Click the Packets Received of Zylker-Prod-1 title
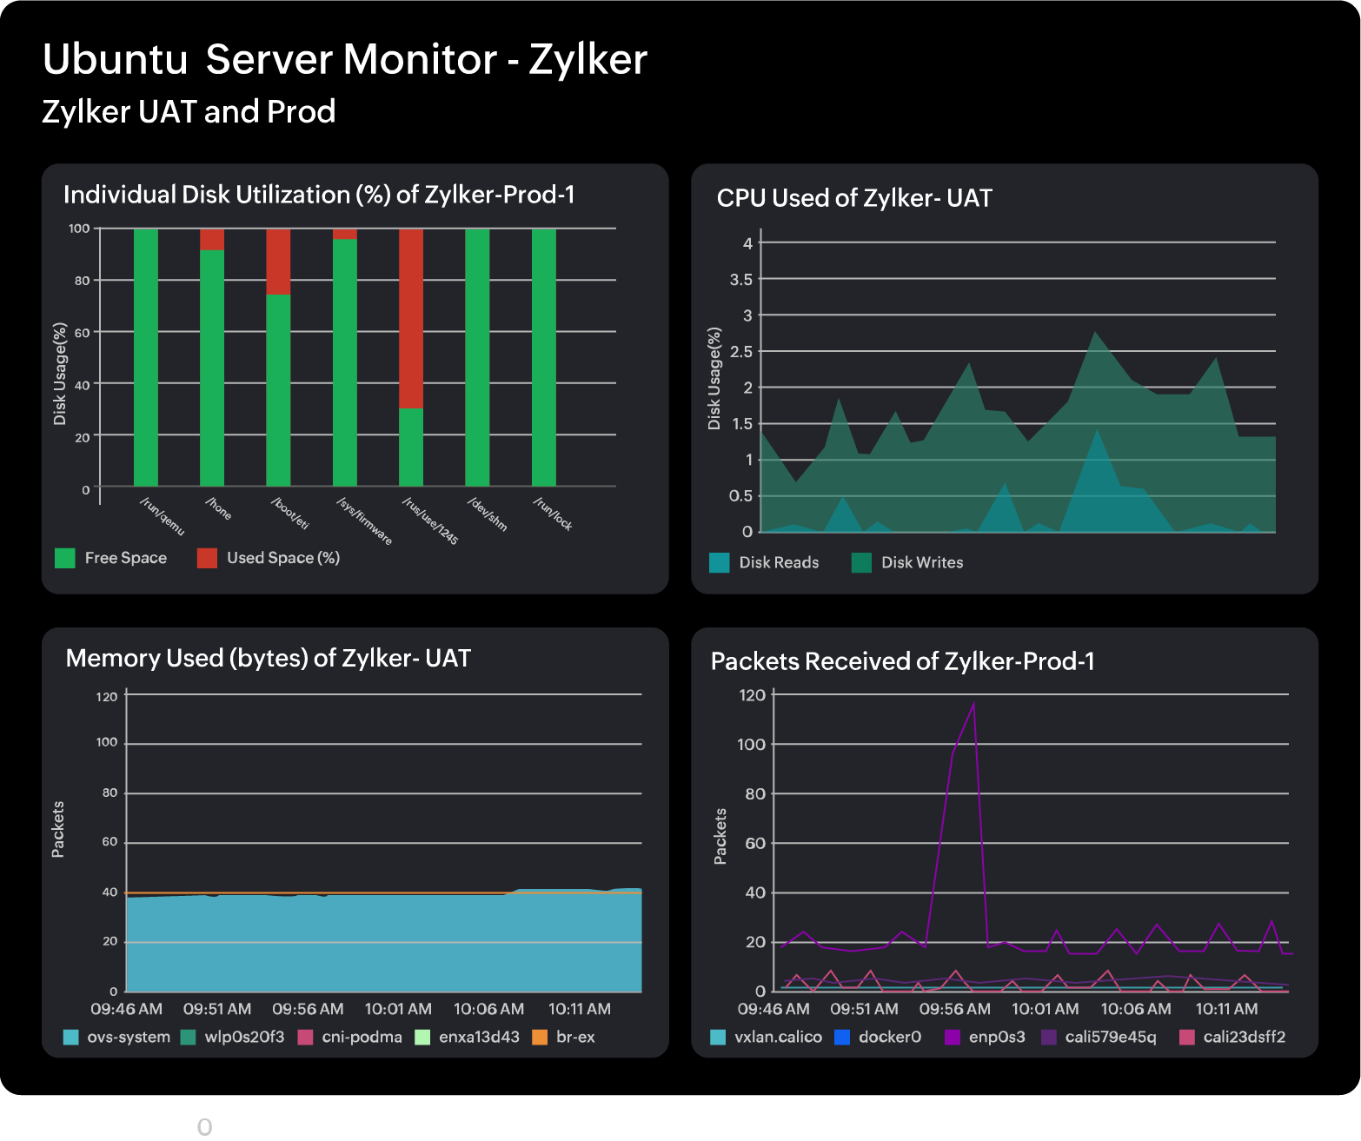 click(903, 661)
